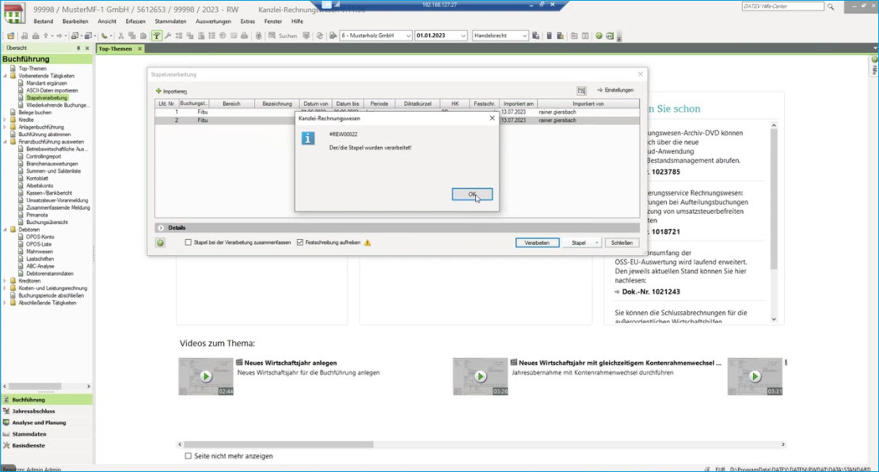Open the Bearbeiten menu
Viewport: 879px width, 472px height.
(75, 21)
